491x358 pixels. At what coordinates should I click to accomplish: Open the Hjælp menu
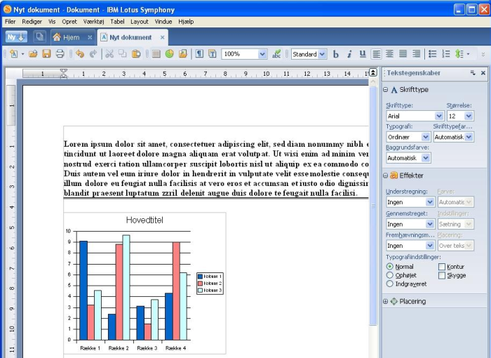tap(186, 22)
